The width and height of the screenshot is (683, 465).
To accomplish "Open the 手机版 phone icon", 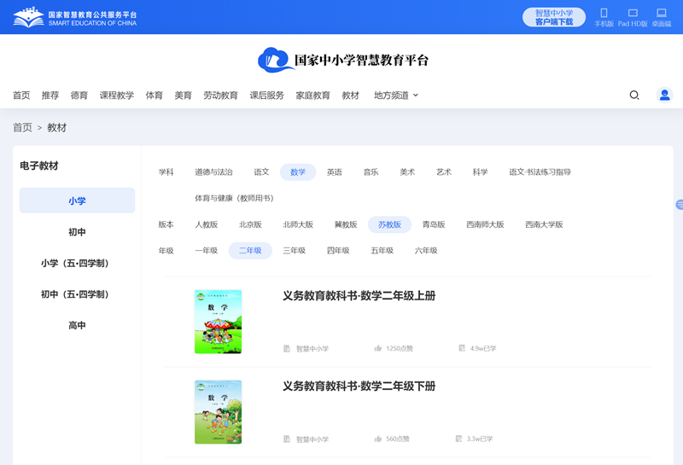I will tap(604, 13).
